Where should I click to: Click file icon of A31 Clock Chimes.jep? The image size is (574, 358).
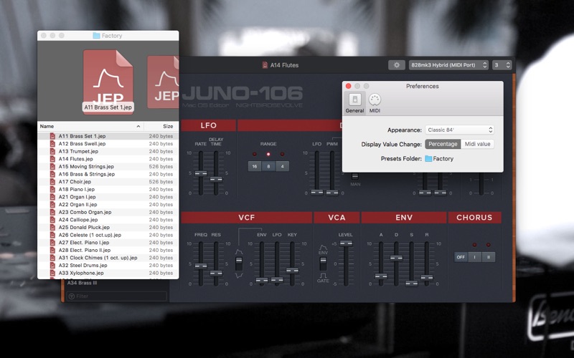coord(52,258)
